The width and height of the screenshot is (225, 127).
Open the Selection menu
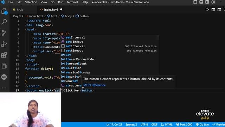coord(31,2)
